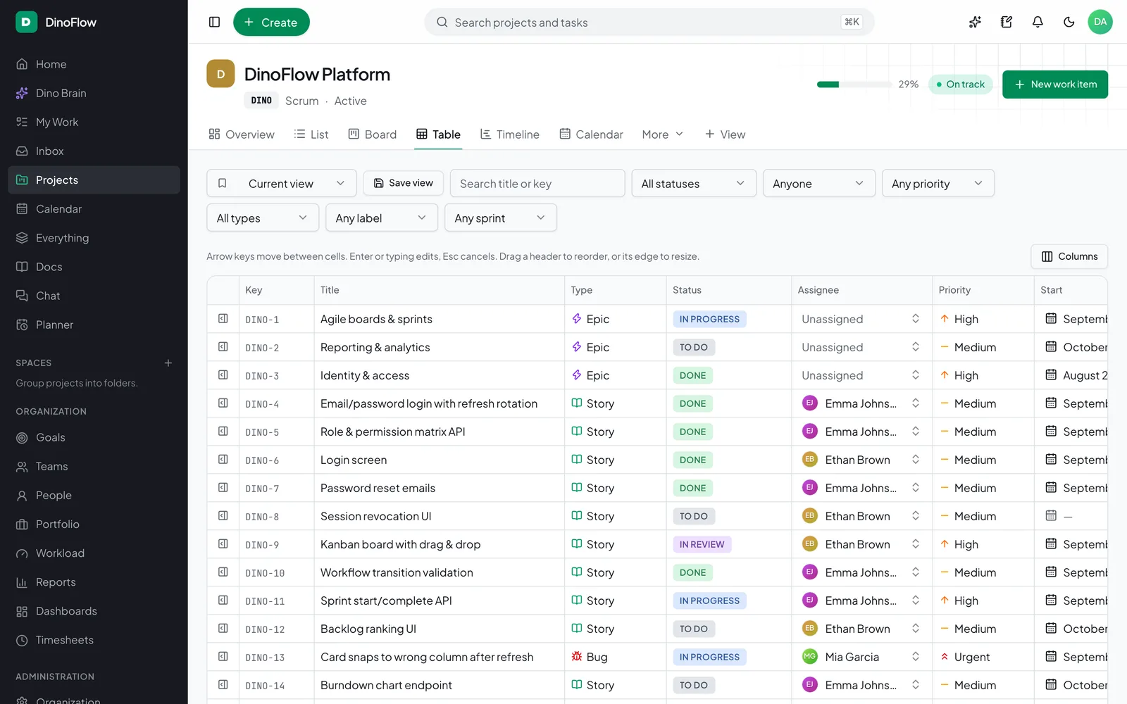This screenshot has height=704, width=1127.
Task: Open Planner from sidebar
Action: click(94, 325)
